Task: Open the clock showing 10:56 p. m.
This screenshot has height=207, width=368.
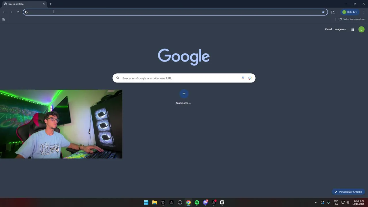Action: 359,202
